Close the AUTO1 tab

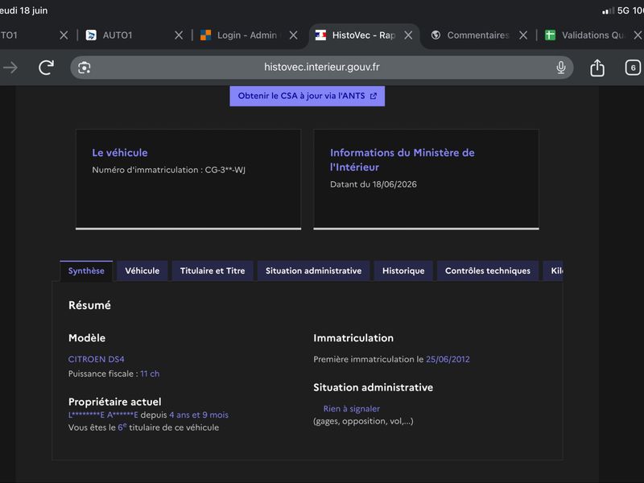(x=179, y=35)
